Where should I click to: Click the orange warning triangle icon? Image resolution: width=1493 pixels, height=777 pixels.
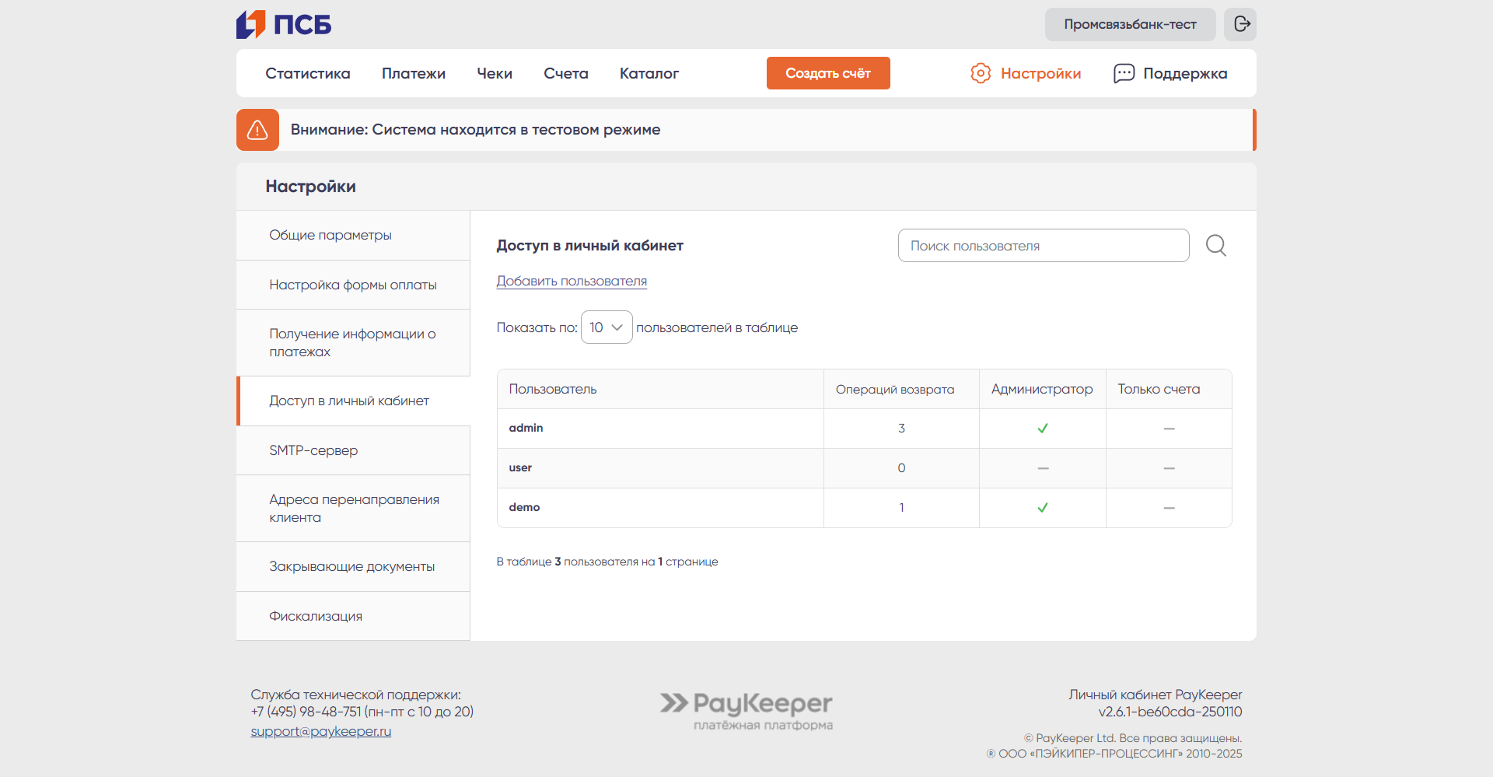click(257, 130)
